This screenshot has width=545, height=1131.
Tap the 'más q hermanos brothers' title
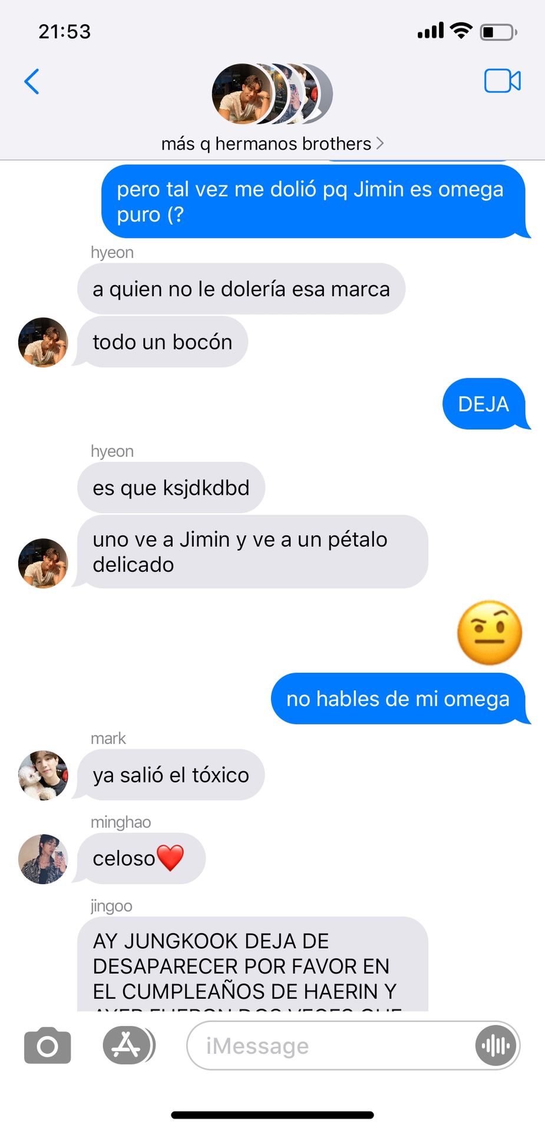point(266,143)
